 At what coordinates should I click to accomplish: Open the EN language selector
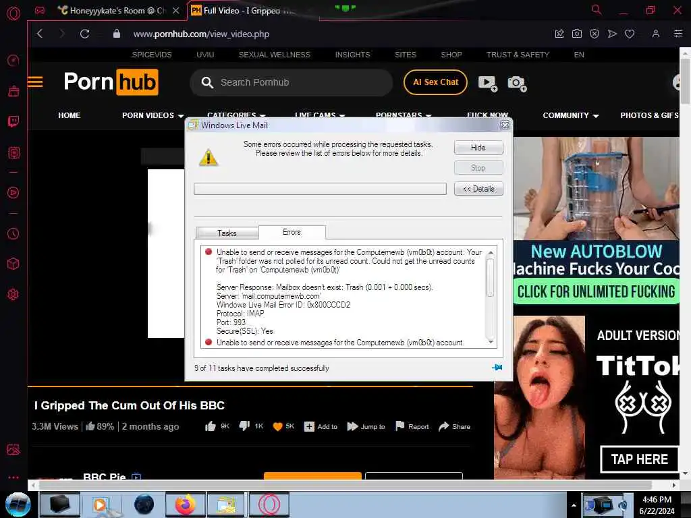point(579,55)
